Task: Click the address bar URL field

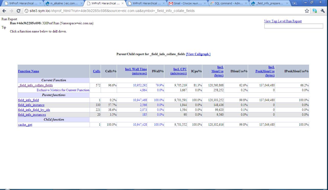Action: pos(163,11)
